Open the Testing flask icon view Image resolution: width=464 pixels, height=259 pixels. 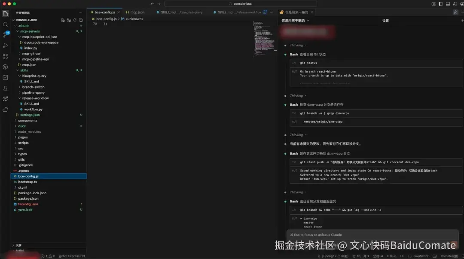5,88
